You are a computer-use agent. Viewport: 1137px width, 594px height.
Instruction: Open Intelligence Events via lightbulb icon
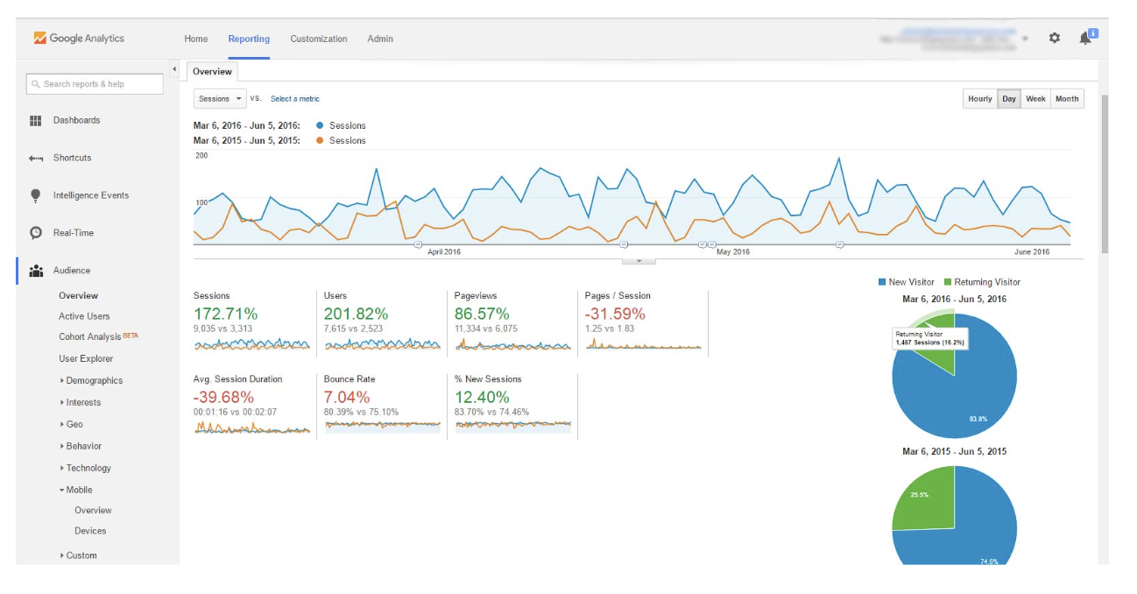36,195
